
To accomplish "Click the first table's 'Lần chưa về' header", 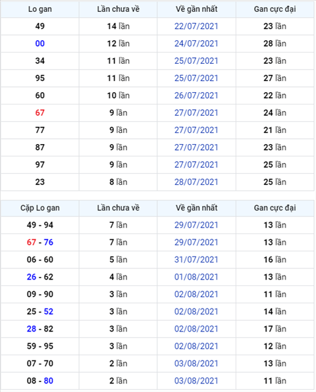I will click(x=118, y=9).
